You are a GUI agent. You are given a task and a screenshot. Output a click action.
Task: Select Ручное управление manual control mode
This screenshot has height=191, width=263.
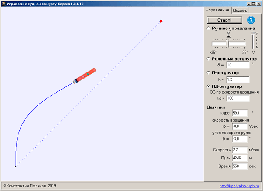pyautogui.click(x=209, y=29)
